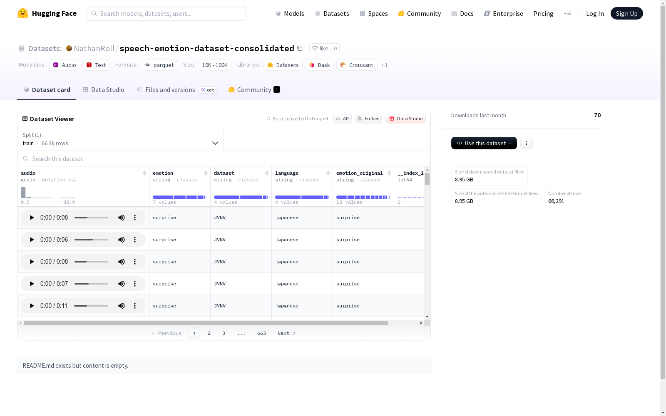Click the Sign Up button
666x416 pixels.
(627, 13)
